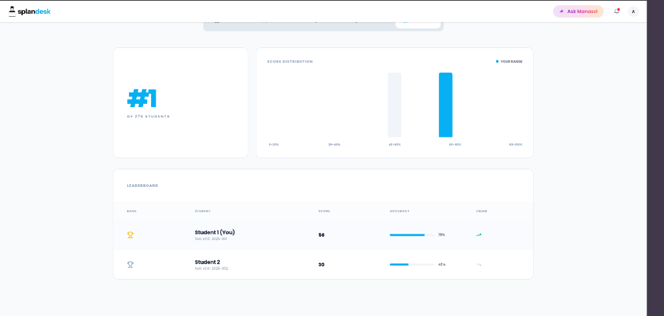
Task: Click the Score Distribution heading
Action: 290,62
